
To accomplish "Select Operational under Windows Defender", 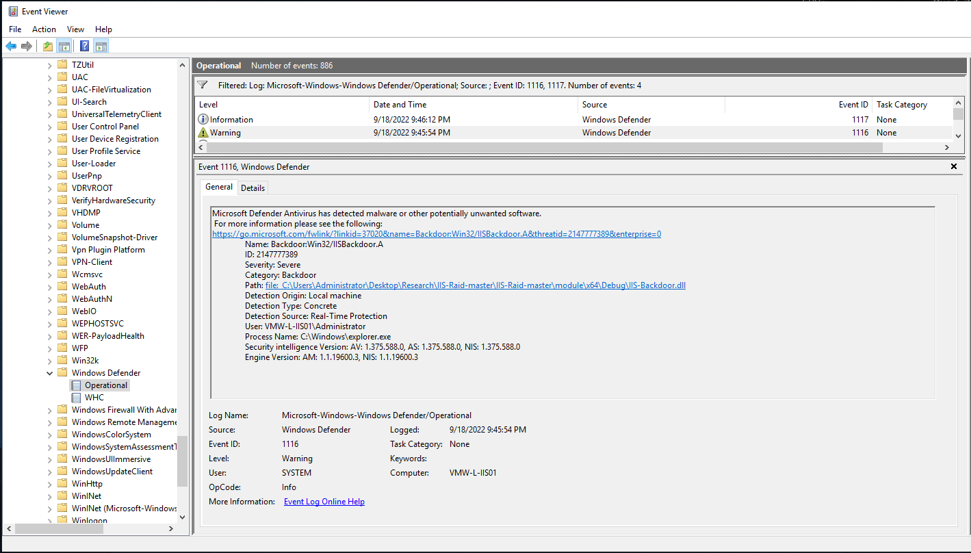I will (x=106, y=385).
